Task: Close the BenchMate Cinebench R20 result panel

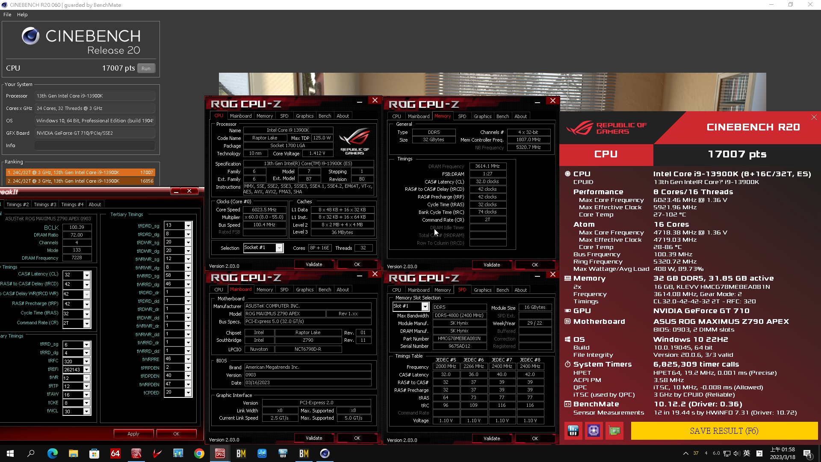Action: 814,117
